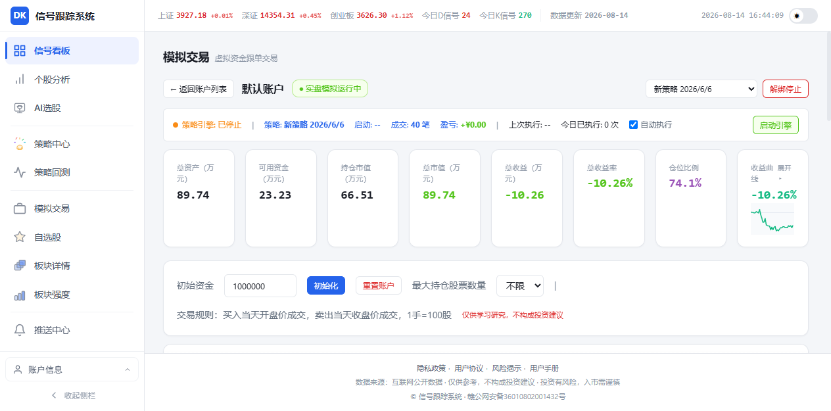Expand the 账户信息 panel chevron

point(128,370)
